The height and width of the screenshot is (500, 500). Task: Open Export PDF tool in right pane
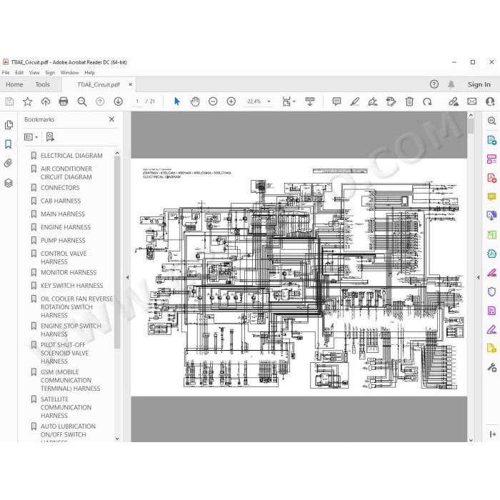pyautogui.click(x=491, y=140)
